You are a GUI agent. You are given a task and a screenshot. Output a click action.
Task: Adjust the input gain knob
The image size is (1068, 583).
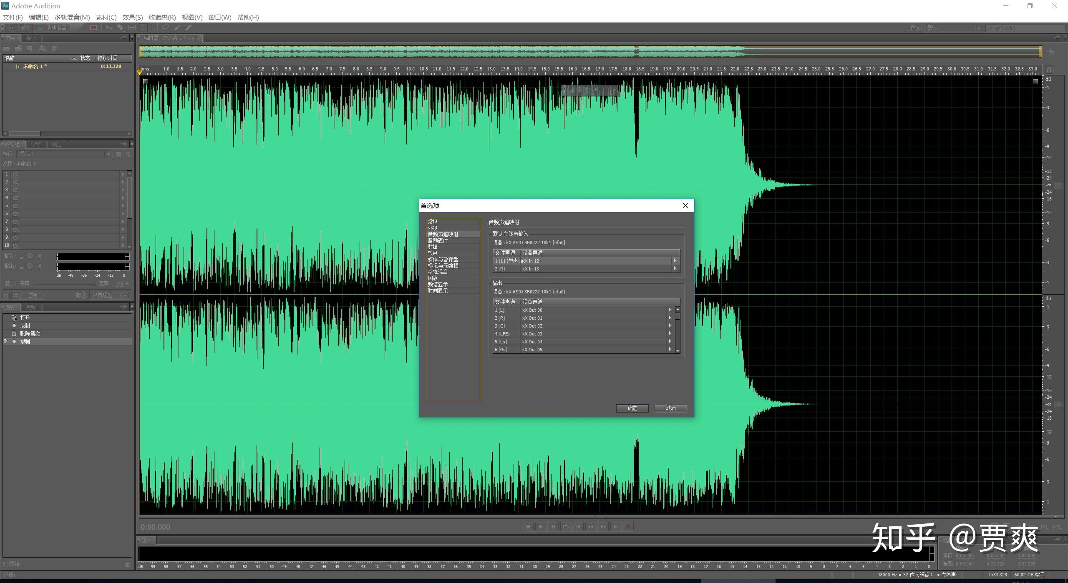(x=30, y=256)
